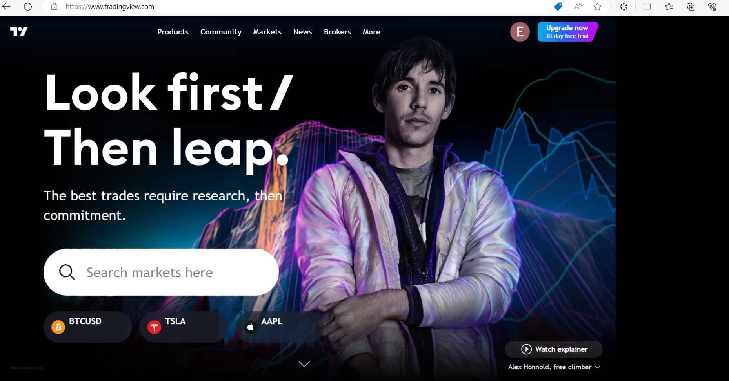This screenshot has width=729, height=381.
Task: Expand the More menu
Action: pyautogui.click(x=371, y=32)
